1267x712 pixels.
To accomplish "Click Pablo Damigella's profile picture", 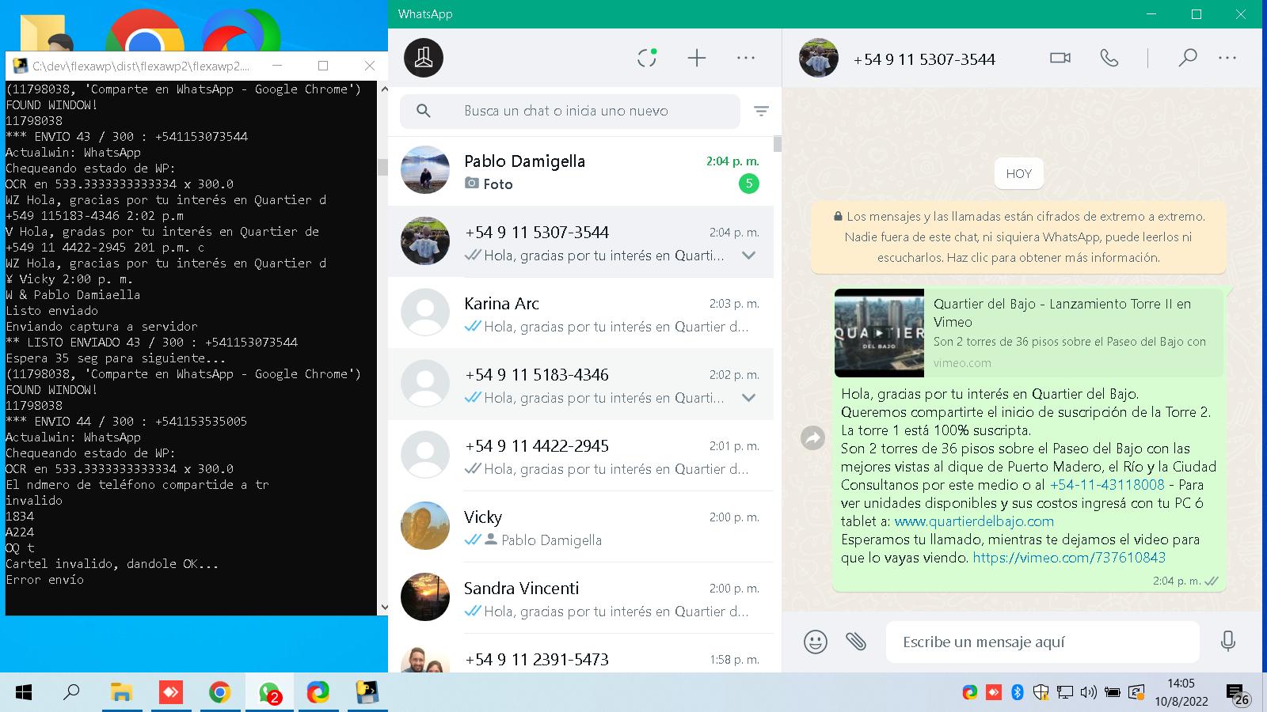I will [x=425, y=169].
